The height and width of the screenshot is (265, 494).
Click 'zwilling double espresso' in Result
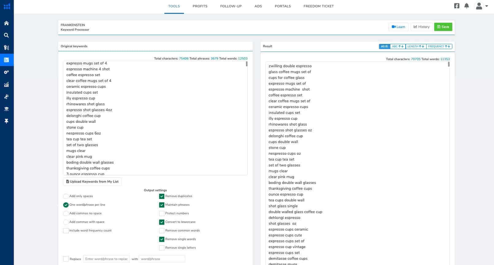pos(290,66)
